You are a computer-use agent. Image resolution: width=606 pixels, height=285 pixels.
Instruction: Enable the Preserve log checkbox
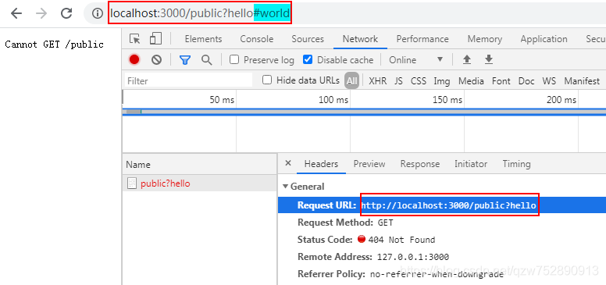(233, 60)
